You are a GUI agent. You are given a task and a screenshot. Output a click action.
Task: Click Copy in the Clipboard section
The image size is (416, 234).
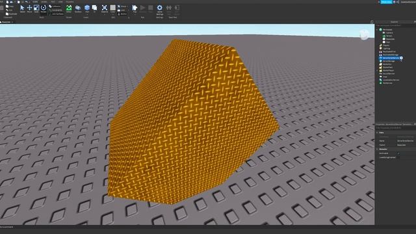click(x=9, y=6)
